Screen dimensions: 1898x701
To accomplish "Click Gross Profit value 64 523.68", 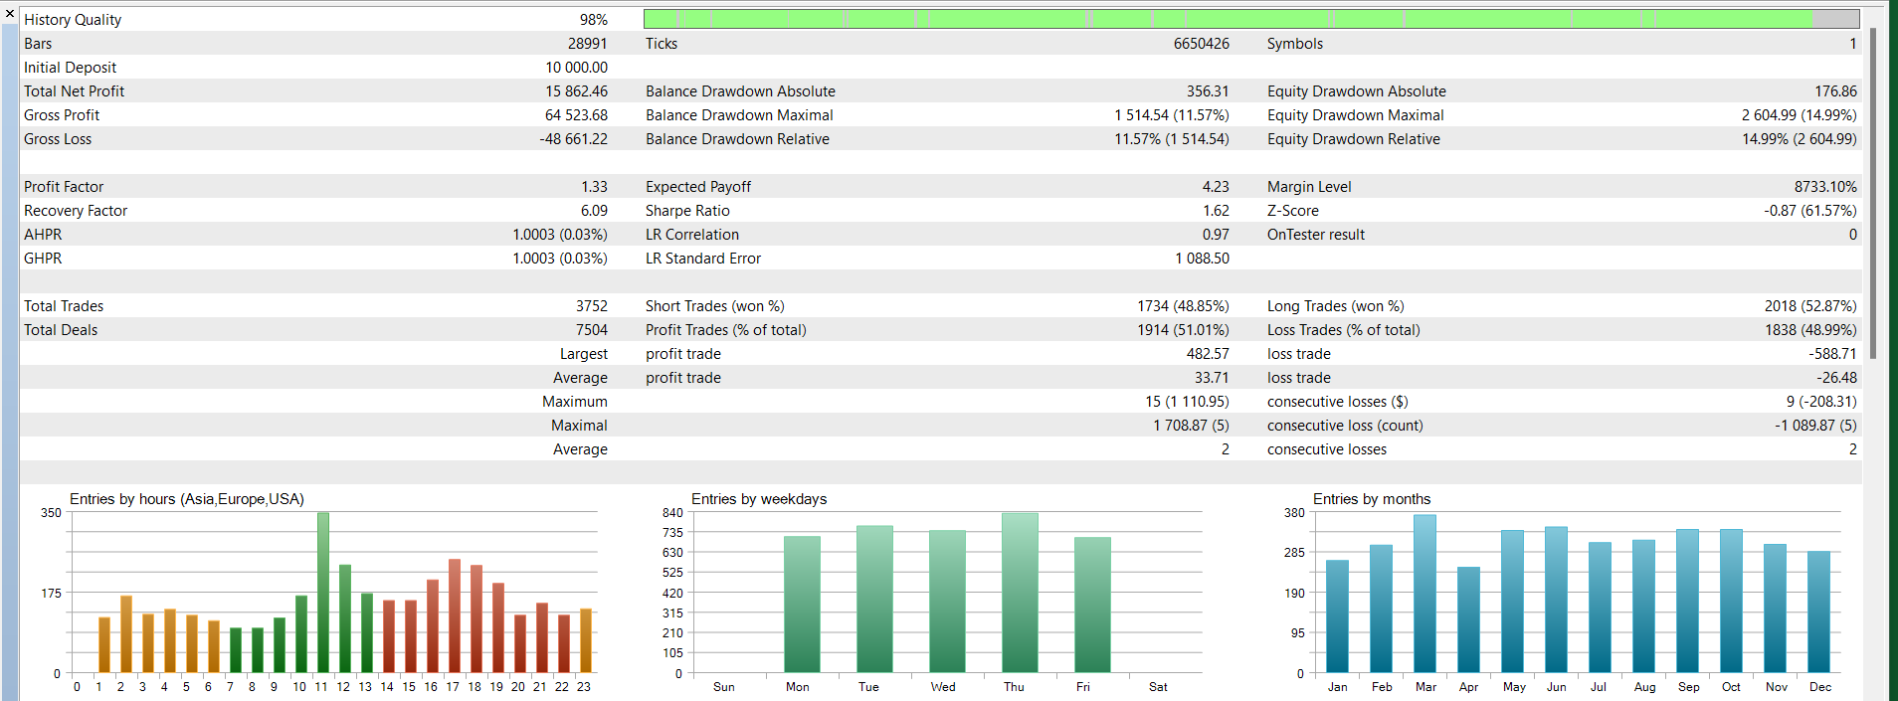I will point(577,115).
